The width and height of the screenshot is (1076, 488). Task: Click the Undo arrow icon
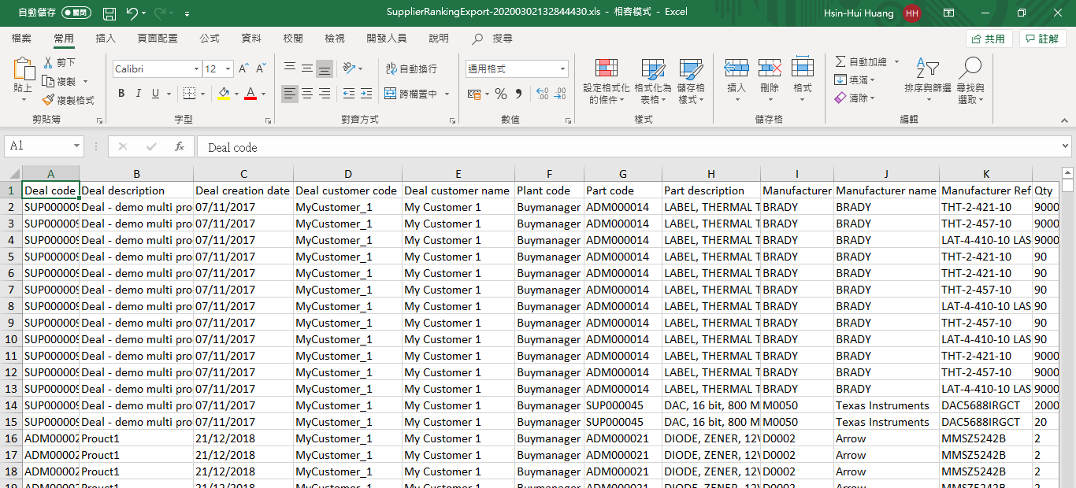132,13
